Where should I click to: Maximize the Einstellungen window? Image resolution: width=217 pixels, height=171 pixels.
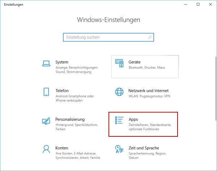click(198, 4)
